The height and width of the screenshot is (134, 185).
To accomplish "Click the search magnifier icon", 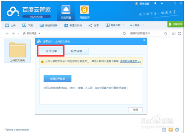I will tap(166, 33).
